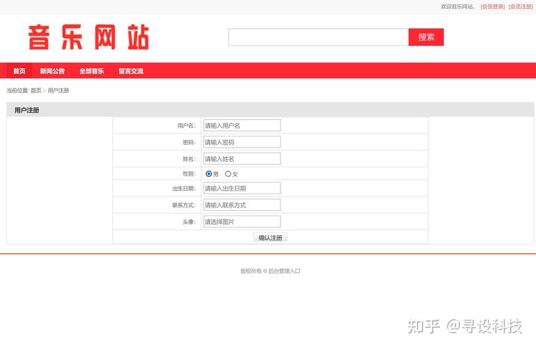Focus the 用户名 input field
536x348 pixels.
(242, 125)
